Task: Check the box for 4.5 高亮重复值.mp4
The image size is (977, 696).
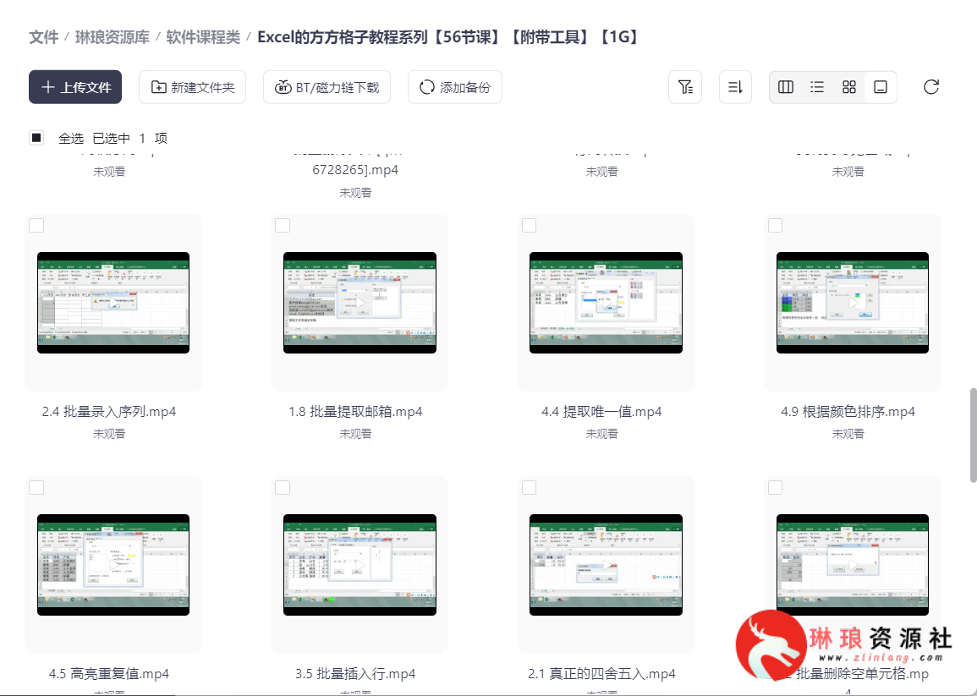Action: point(36,487)
